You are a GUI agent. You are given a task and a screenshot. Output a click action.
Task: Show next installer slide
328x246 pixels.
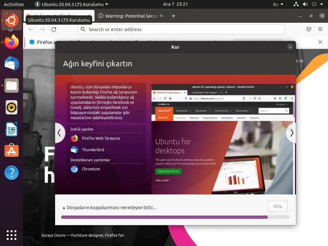(291, 133)
